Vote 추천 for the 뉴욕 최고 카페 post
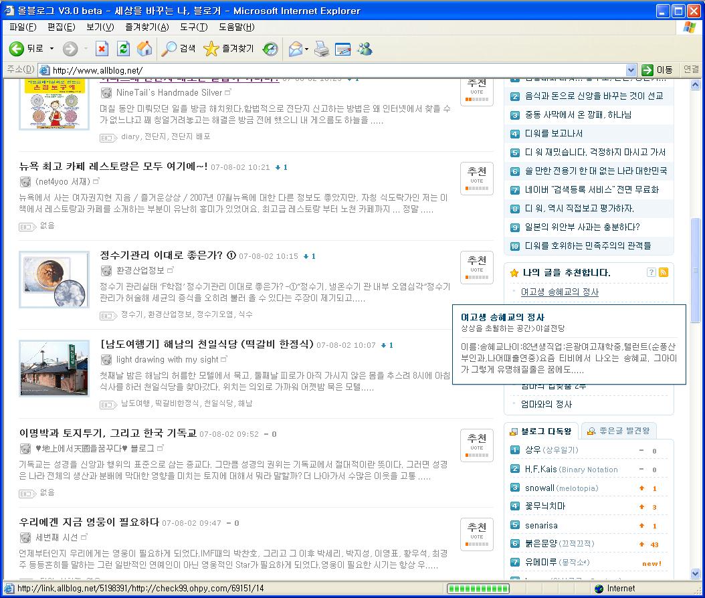The image size is (705, 598). pyautogui.click(x=476, y=178)
